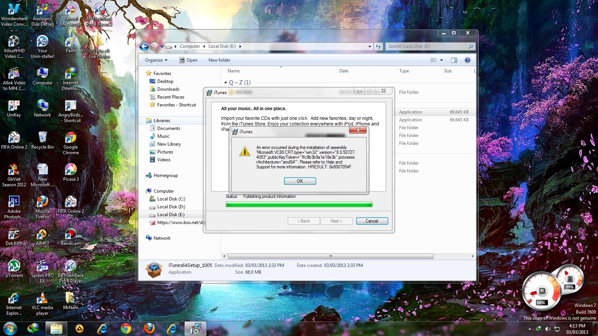Launch Google Chrome desktop icon
This screenshot has height=336, width=598.
coord(71,143)
